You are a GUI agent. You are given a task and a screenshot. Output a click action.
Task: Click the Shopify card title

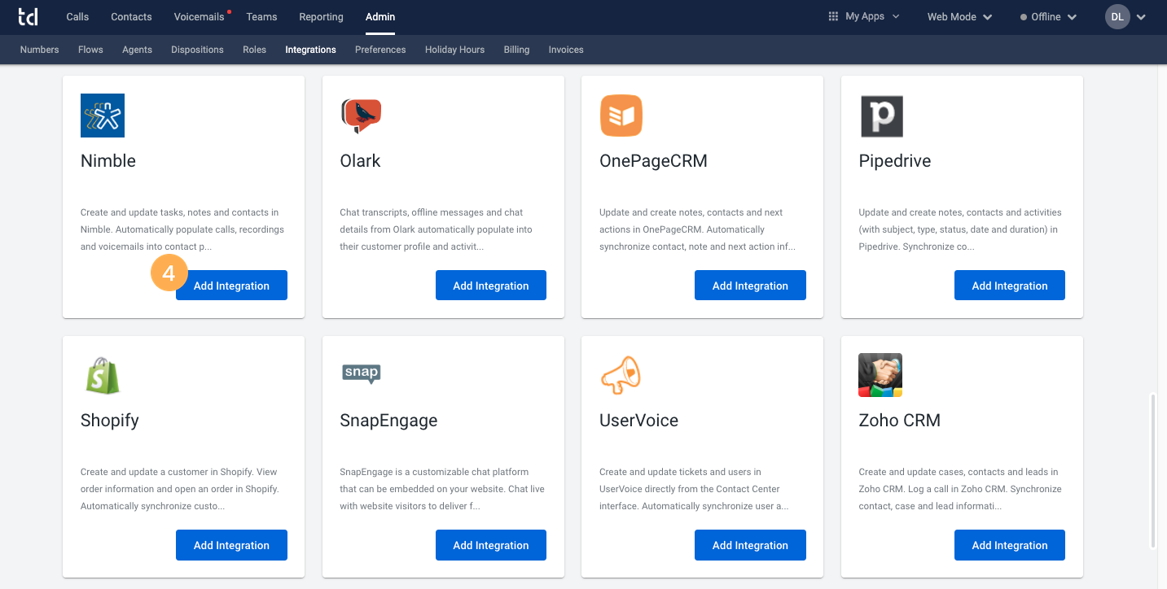click(x=110, y=421)
